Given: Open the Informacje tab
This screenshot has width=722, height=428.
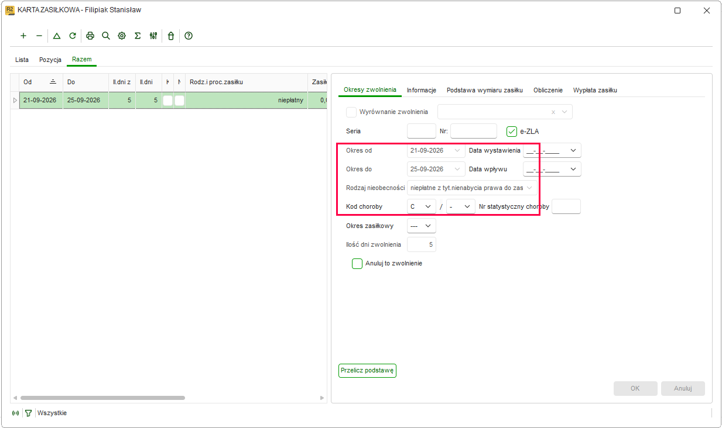Looking at the screenshot, I should click(x=422, y=90).
